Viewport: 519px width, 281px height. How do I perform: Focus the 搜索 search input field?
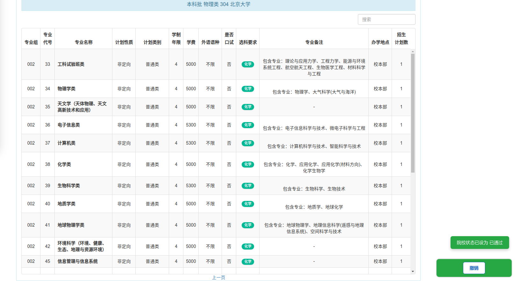(387, 19)
